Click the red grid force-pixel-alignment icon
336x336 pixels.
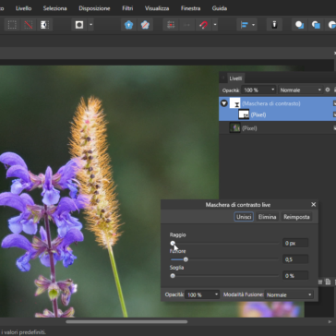point(171,25)
